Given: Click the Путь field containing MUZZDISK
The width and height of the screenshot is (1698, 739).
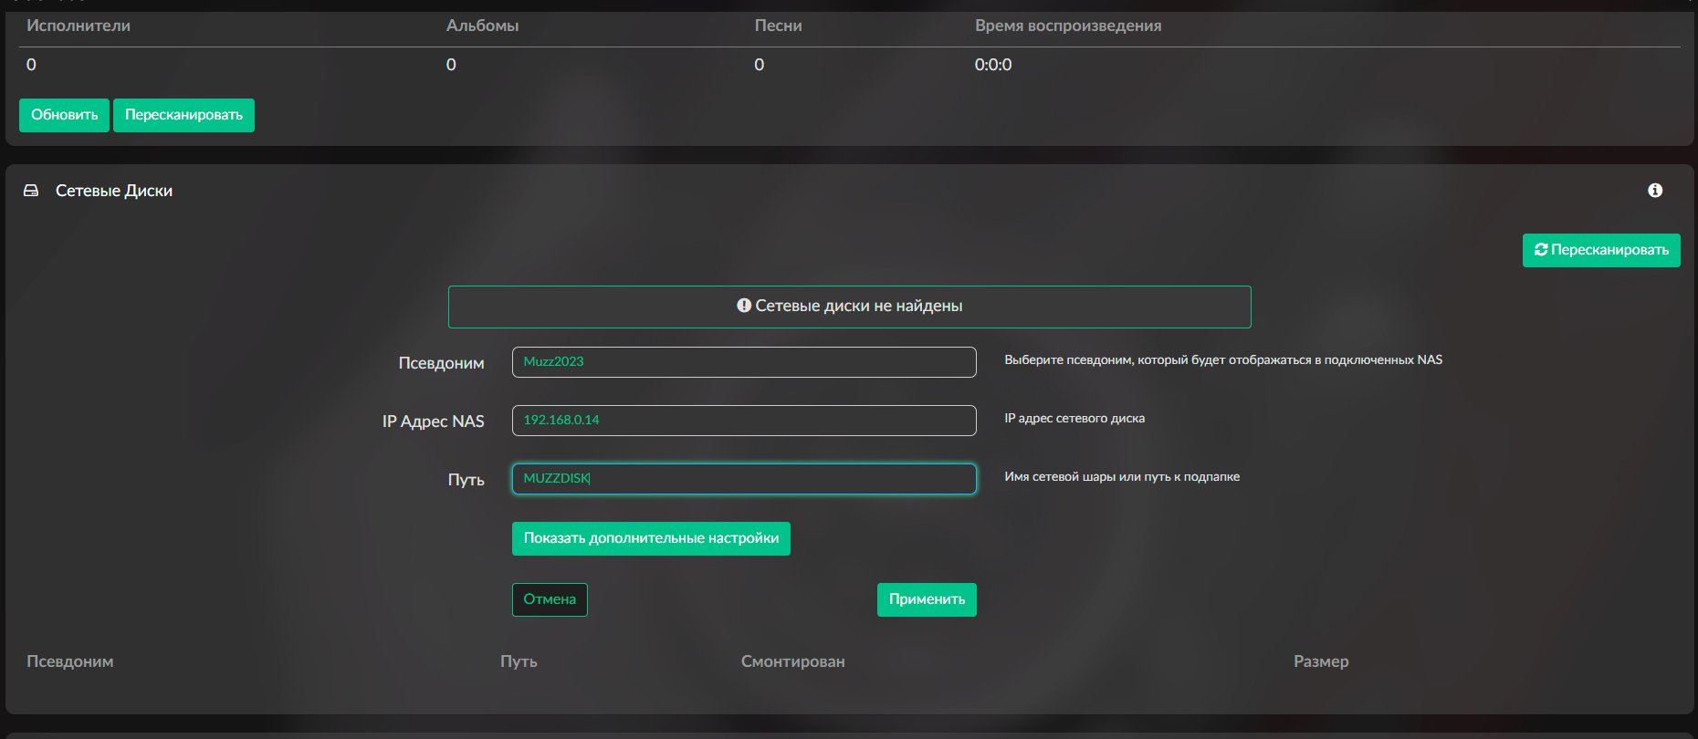Looking at the screenshot, I should (x=743, y=479).
